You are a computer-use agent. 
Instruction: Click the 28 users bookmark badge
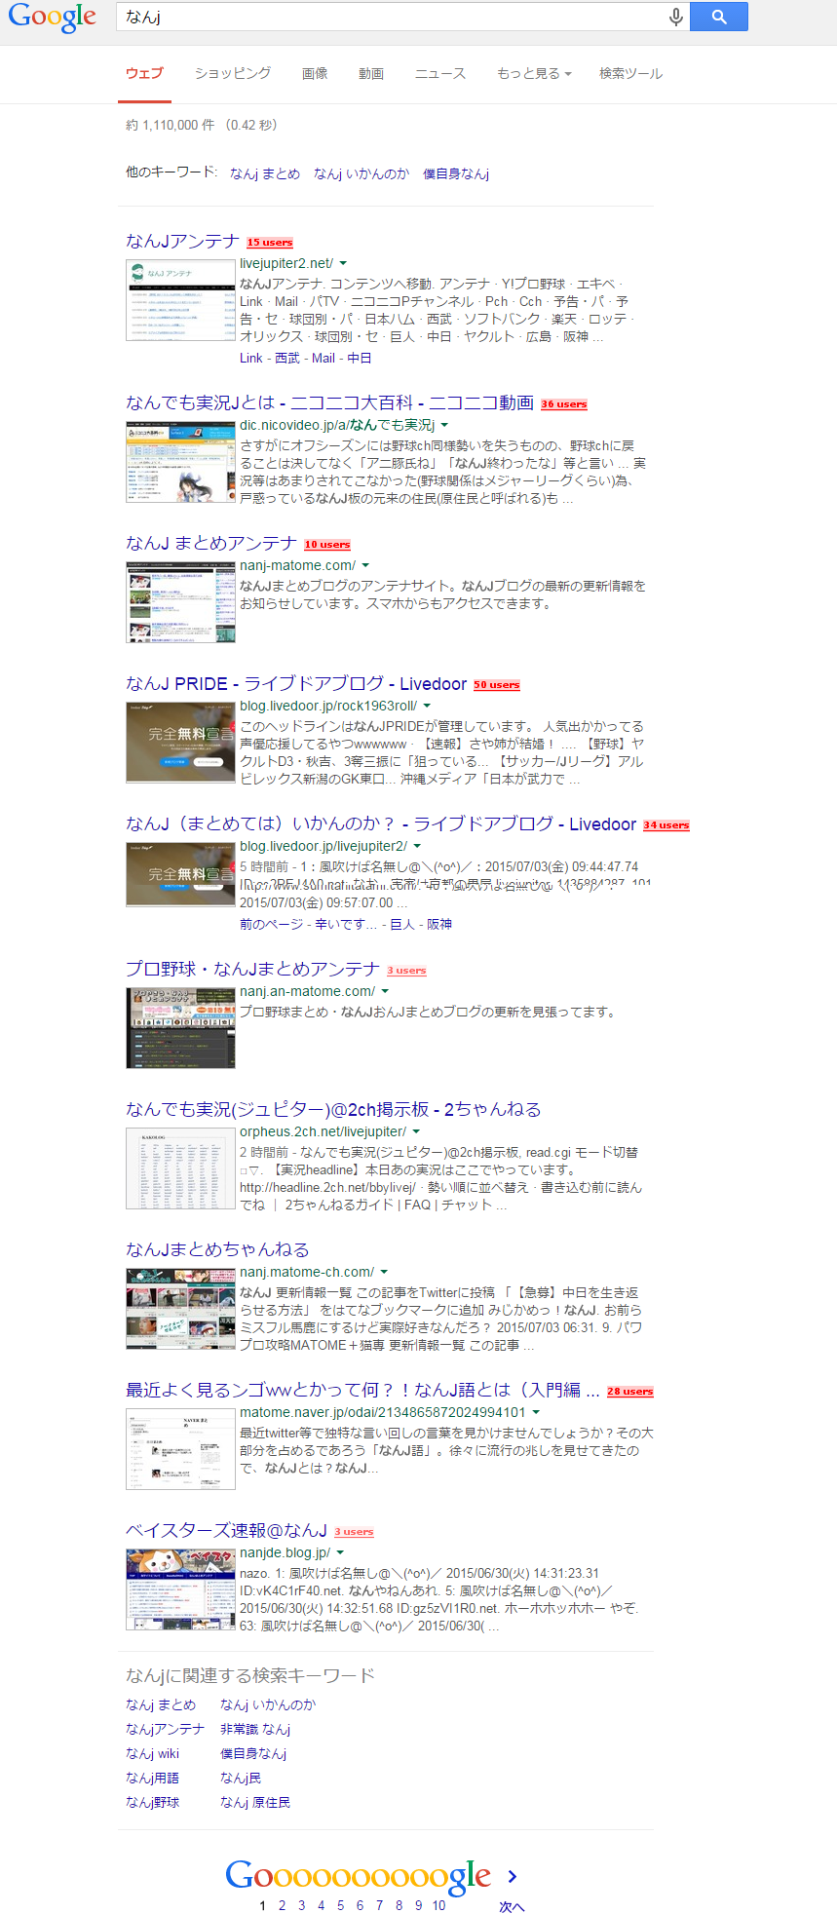630,1392
